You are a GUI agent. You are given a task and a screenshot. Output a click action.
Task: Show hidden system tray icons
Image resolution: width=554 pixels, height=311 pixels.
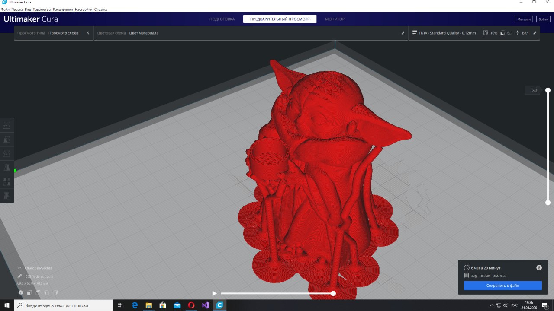click(491, 305)
